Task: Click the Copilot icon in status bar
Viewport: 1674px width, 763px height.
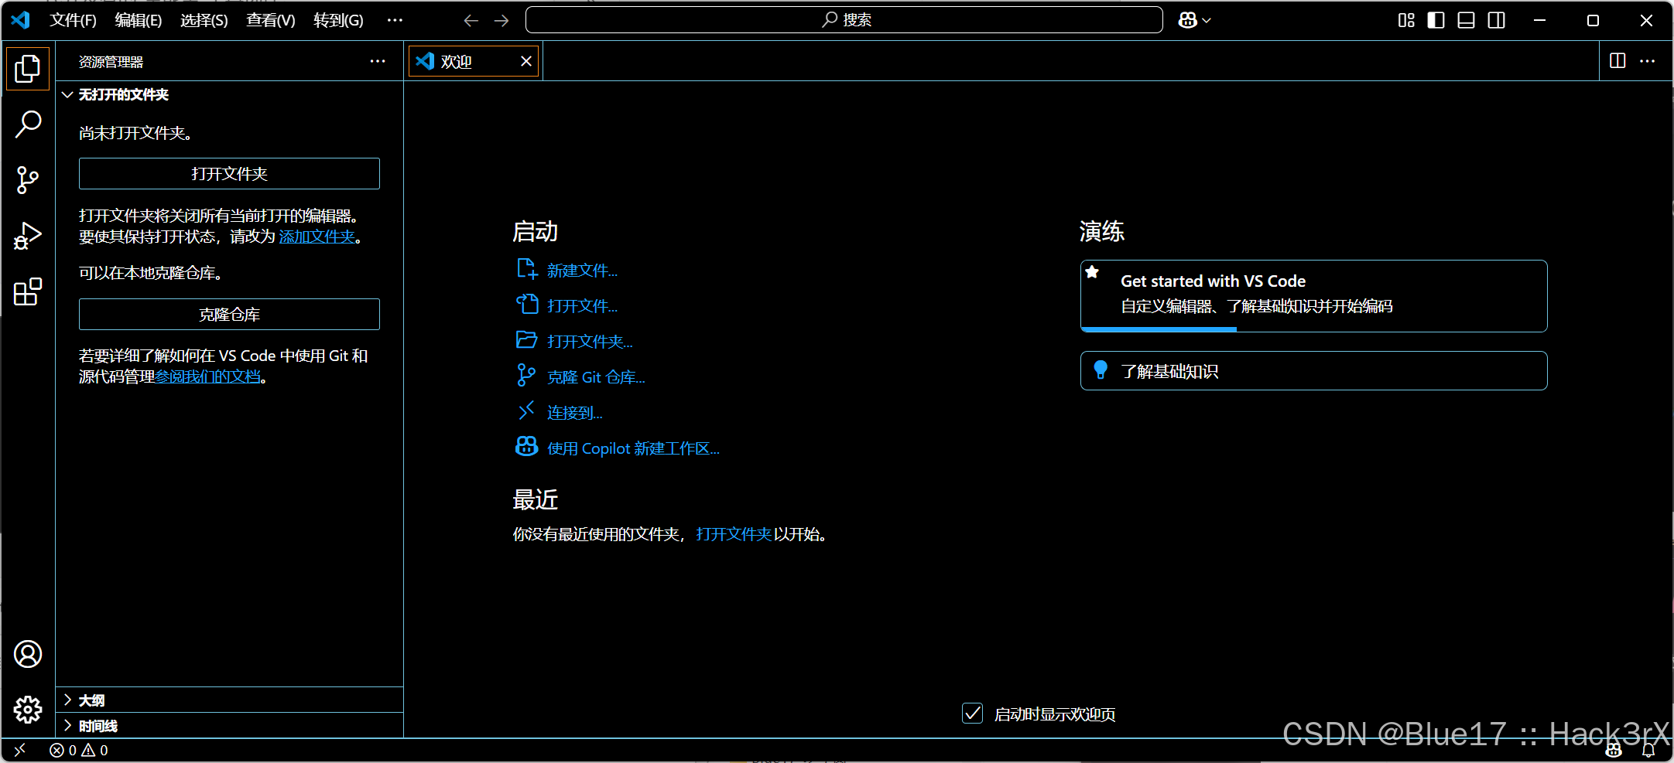Action: pyautogui.click(x=1613, y=750)
